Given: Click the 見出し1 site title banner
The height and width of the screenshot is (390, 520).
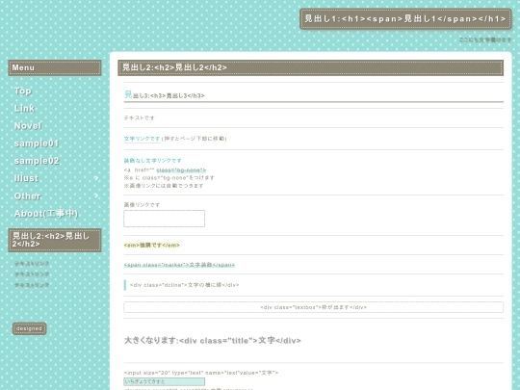Looking at the screenshot, I should (x=405, y=19).
